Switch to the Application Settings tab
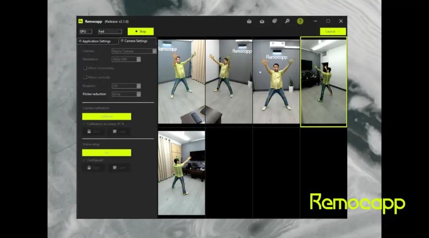Image resolution: width=429 pixels, height=238 pixels. (x=98, y=41)
